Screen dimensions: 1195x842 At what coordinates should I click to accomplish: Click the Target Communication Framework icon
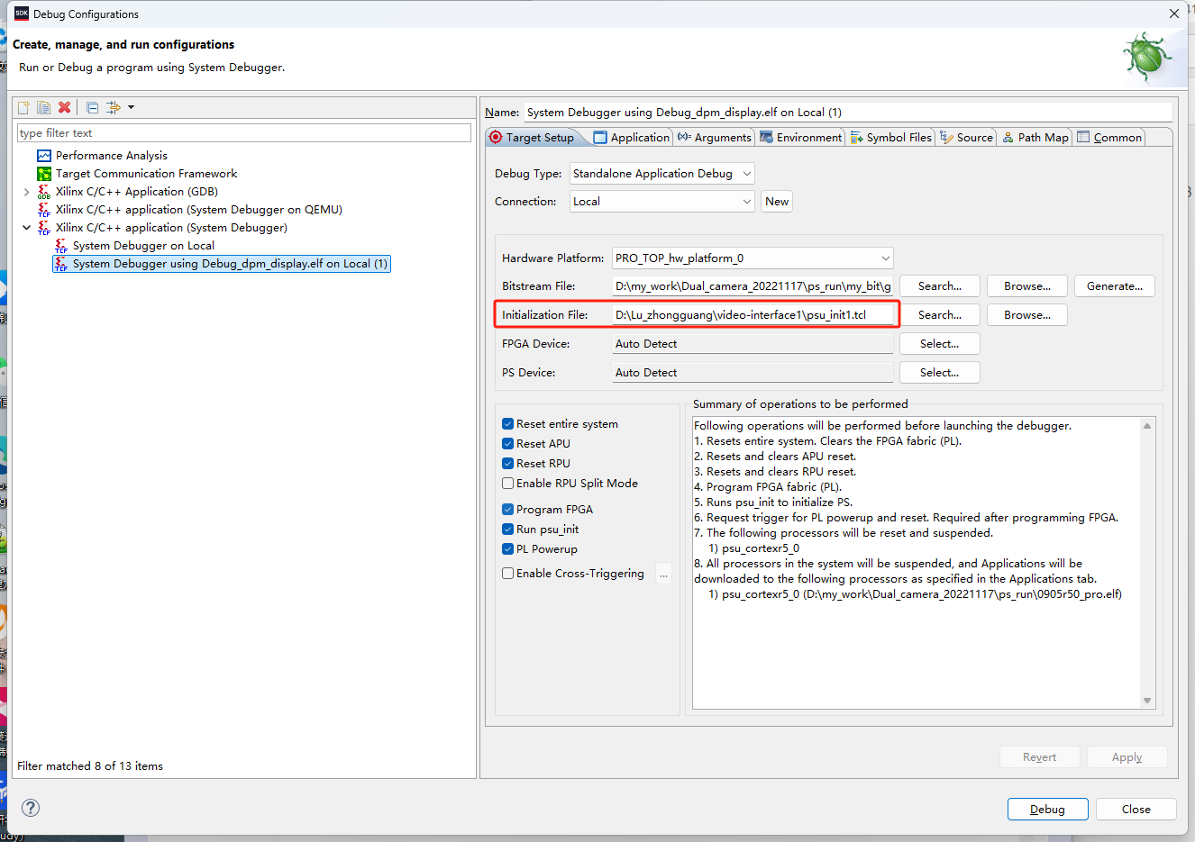click(44, 174)
